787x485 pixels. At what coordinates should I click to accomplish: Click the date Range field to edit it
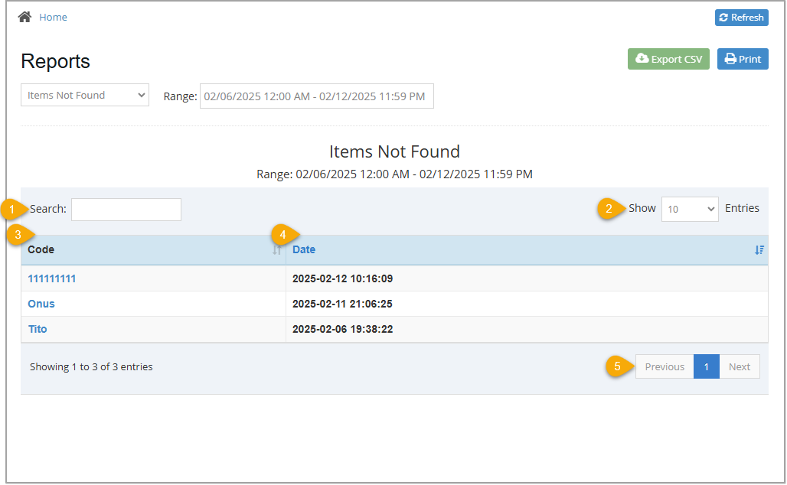[316, 96]
